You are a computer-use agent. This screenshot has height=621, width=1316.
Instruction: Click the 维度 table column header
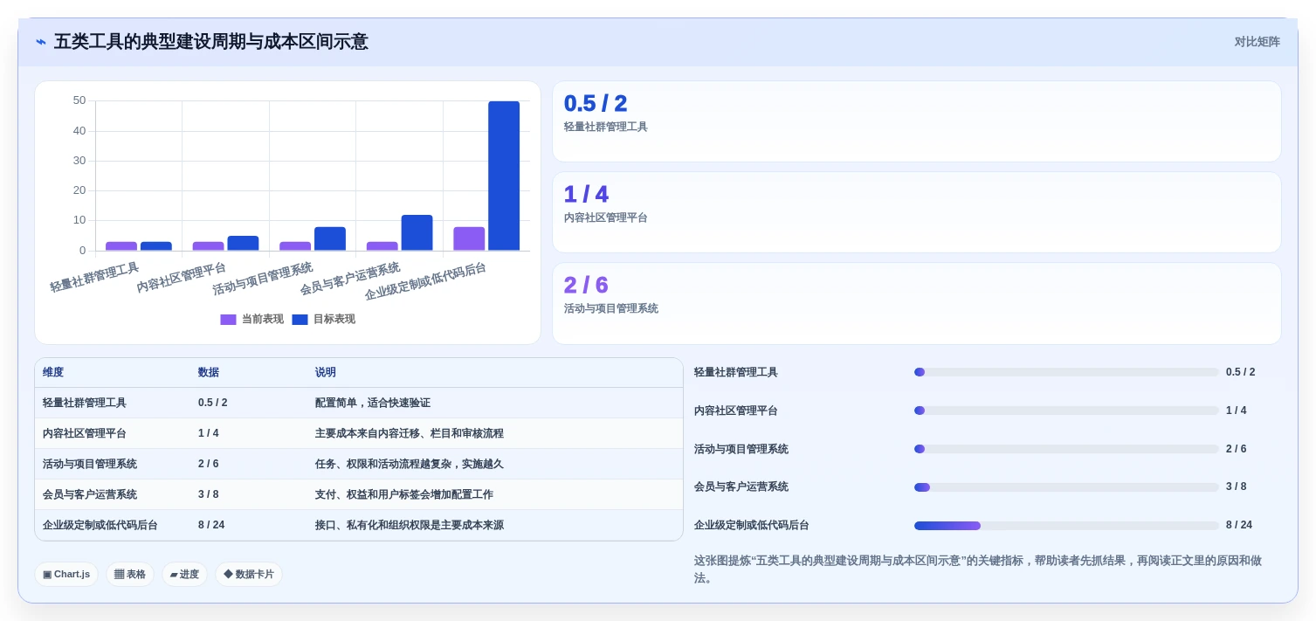tap(53, 372)
